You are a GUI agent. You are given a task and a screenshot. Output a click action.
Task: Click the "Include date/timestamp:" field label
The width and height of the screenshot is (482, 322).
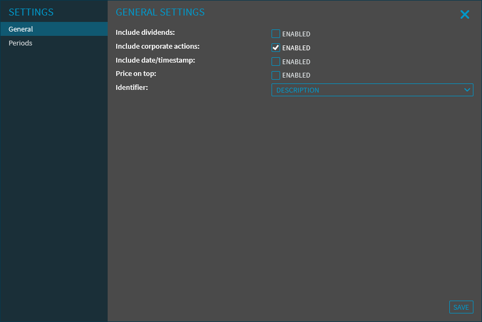pyautogui.click(x=155, y=60)
